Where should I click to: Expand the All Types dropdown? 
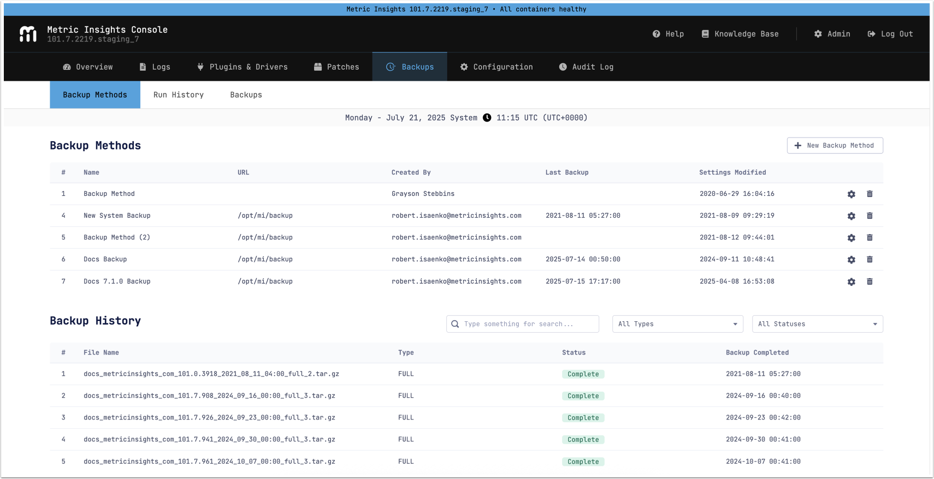pyautogui.click(x=677, y=324)
